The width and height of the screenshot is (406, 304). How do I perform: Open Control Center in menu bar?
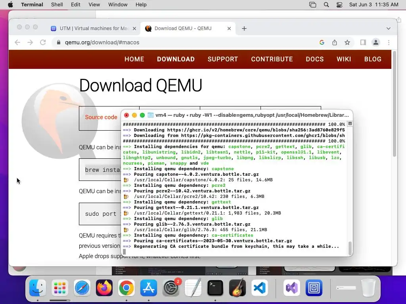click(339, 5)
